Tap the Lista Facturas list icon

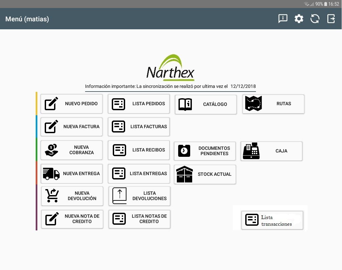118,127
